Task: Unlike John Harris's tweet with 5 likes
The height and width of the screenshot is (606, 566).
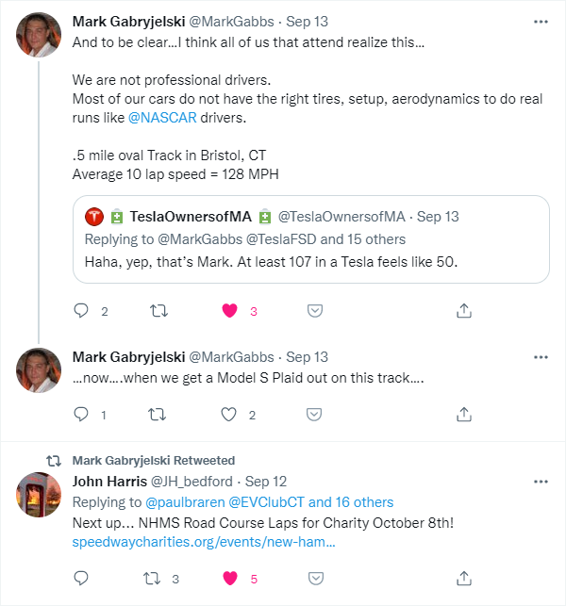Action: point(230,578)
